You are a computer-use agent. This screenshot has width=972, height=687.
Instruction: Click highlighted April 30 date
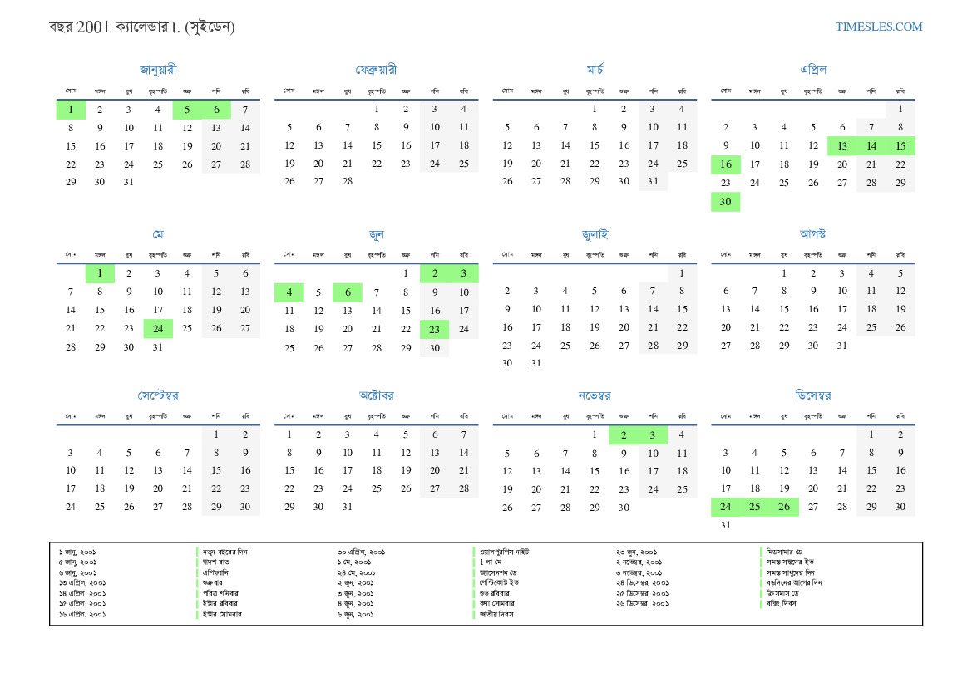725,202
